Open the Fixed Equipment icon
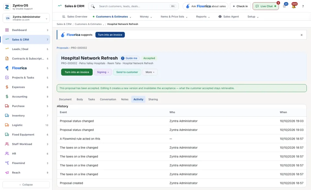Viewport: 311px width, 190px height. (7, 134)
